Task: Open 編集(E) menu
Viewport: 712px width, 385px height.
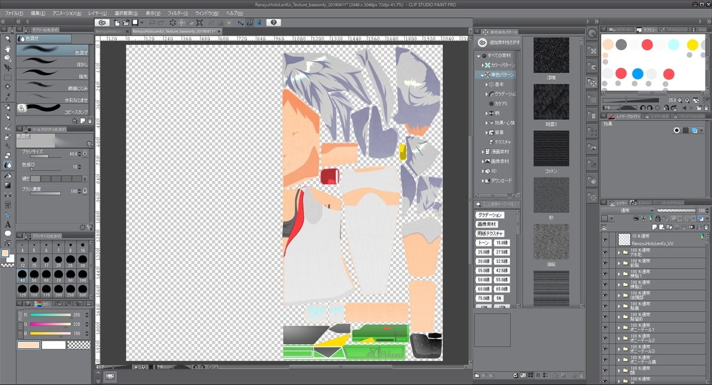Action: pos(39,13)
